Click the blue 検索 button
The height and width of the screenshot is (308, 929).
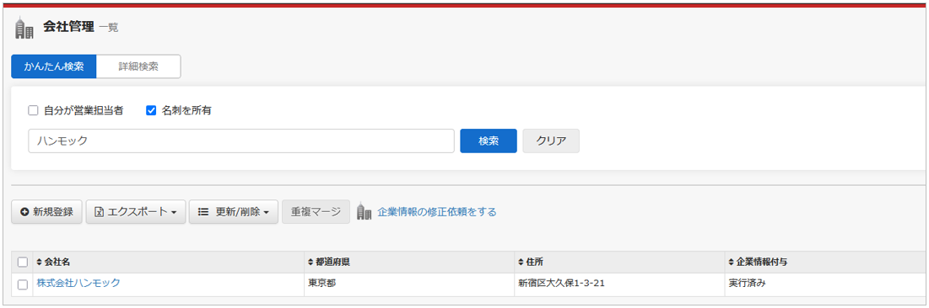(x=489, y=141)
